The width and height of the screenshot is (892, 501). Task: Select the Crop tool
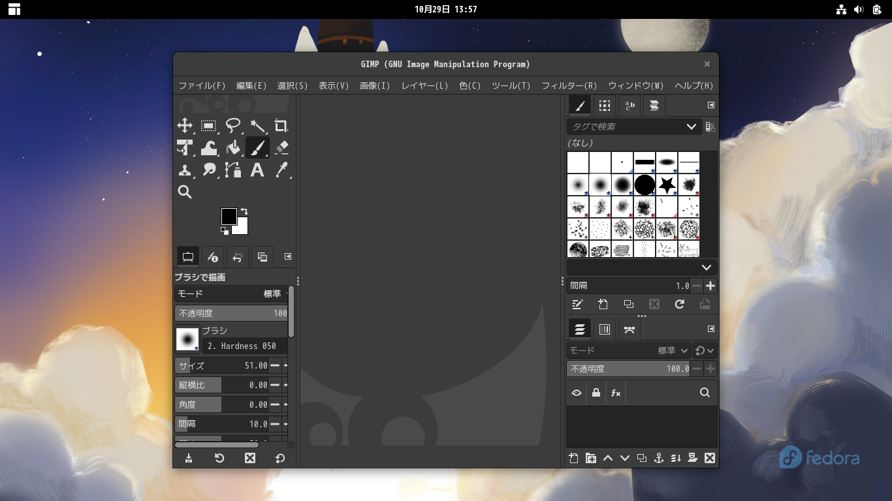pos(281,126)
